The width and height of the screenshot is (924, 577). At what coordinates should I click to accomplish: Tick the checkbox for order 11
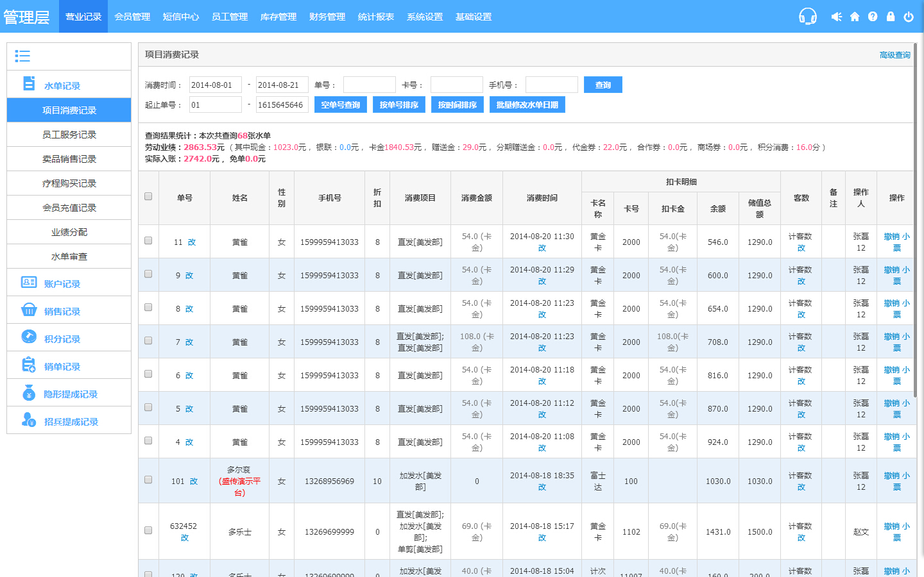[x=148, y=240]
